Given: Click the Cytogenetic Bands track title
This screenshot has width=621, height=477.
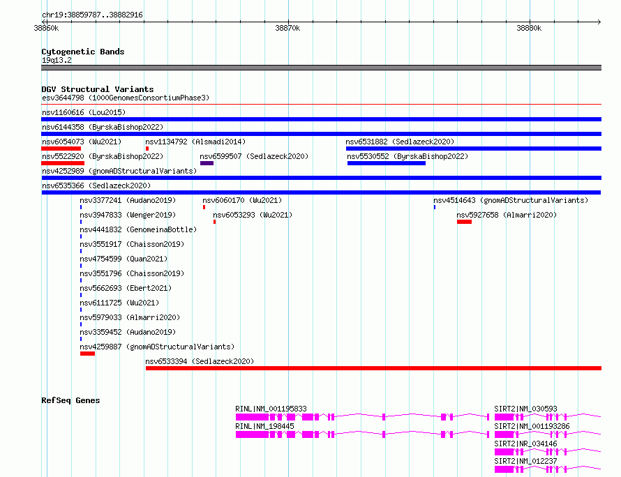Looking at the screenshot, I should (83, 52).
